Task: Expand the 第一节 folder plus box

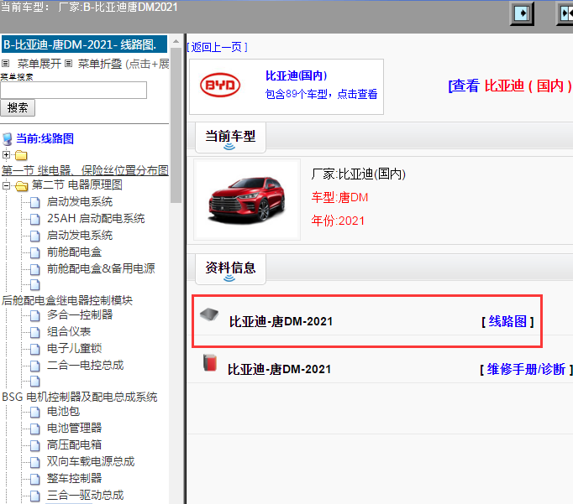Action: click(x=6, y=154)
